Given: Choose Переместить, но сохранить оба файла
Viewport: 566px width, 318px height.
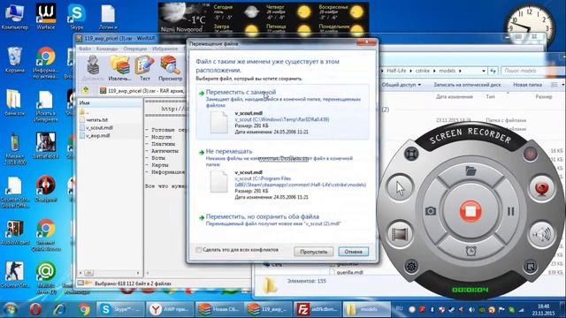Looking at the screenshot, I should (x=282, y=220).
